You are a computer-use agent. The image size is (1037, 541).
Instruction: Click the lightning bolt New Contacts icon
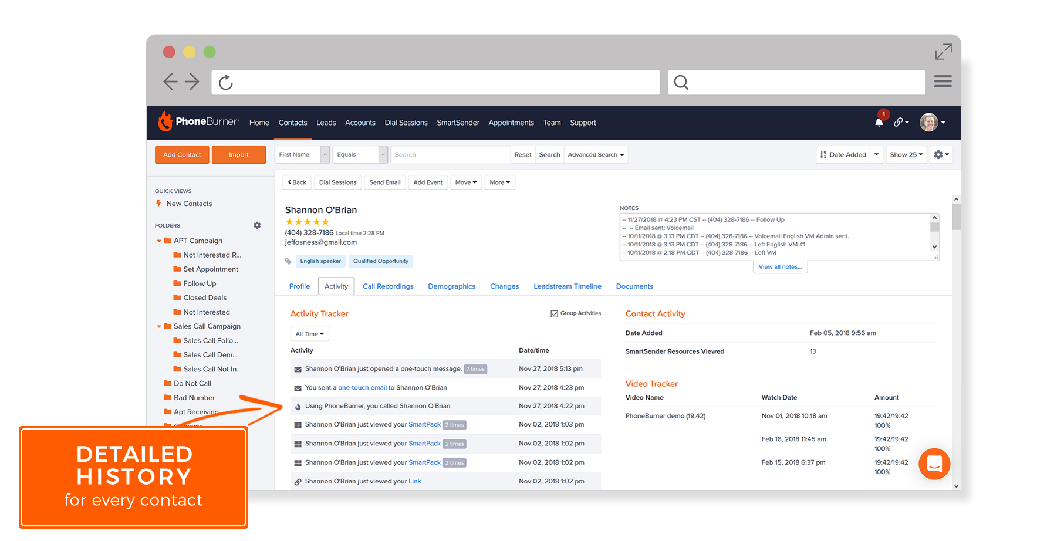[x=158, y=203]
